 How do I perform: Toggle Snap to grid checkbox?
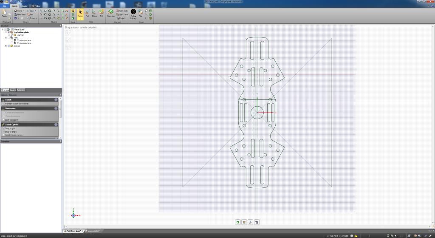click(x=3, y=128)
